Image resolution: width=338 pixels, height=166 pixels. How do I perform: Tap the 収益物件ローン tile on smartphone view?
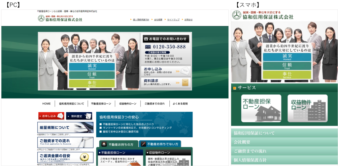(307, 108)
